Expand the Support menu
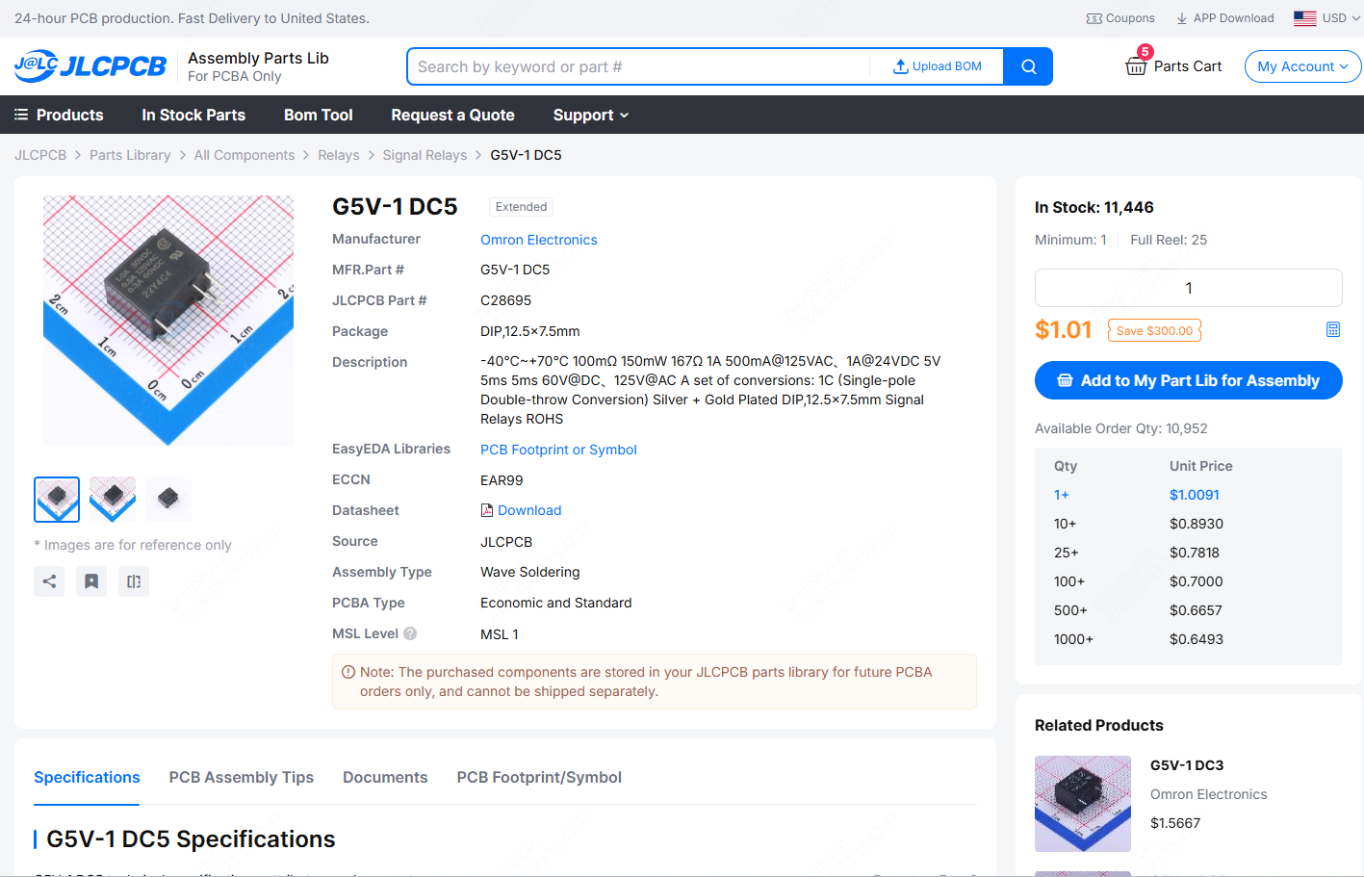This screenshot has width=1364, height=877. click(x=591, y=115)
